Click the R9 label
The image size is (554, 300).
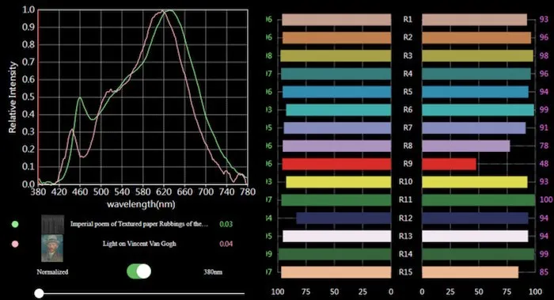pyautogui.click(x=408, y=164)
